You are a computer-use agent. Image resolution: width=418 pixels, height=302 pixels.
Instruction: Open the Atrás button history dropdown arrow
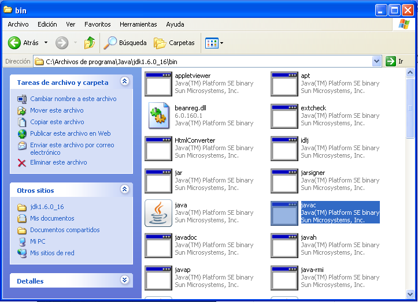pyautogui.click(x=46, y=43)
